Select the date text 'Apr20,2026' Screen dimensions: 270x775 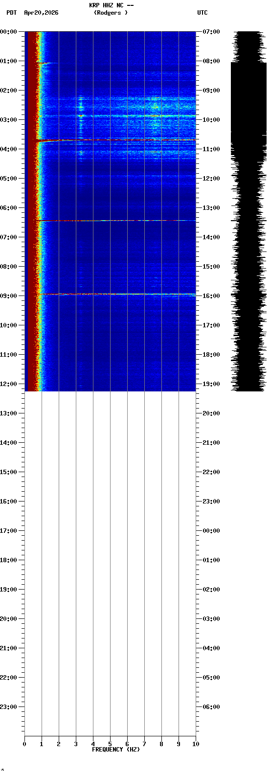[41, 13]
